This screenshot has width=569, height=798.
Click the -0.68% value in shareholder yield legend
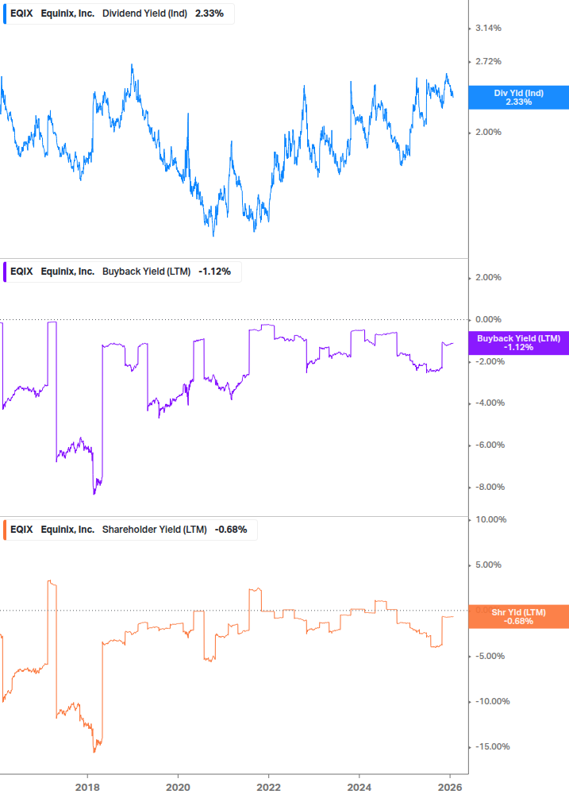(231, 530)
